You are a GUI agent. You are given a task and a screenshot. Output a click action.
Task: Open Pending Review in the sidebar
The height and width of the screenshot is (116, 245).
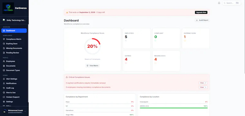click(14, 53)
